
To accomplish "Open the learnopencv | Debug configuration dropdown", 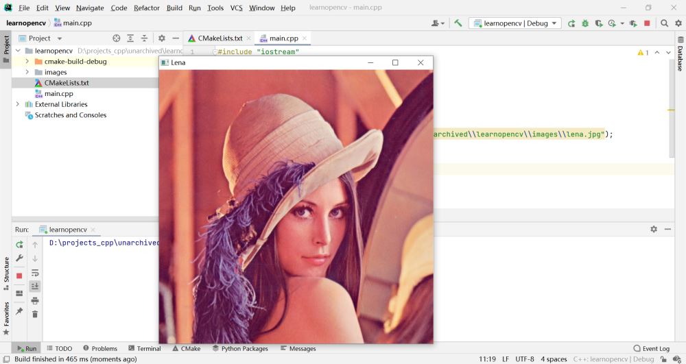I will pyautogui.click(x=515, y=23).
